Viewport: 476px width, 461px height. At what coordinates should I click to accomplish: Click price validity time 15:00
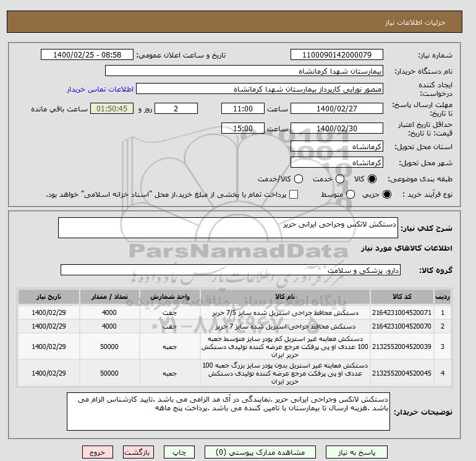(x=243, y=128)
